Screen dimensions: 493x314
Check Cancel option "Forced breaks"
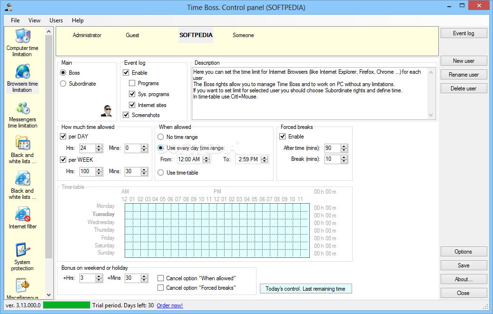(161, 288)
